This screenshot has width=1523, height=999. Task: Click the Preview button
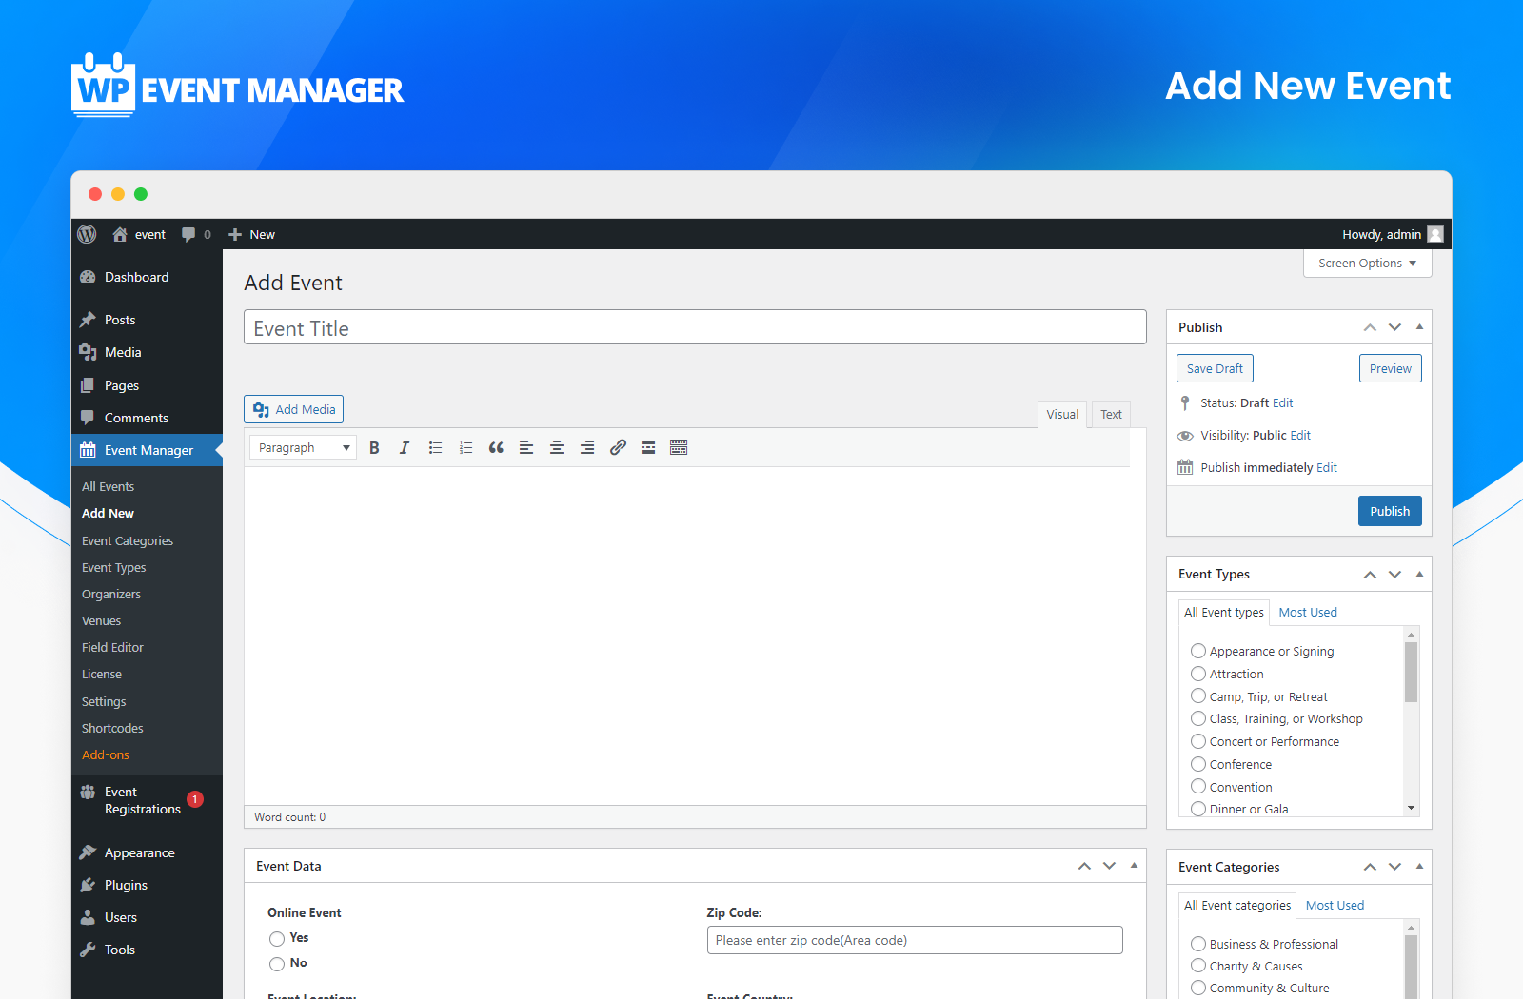coord(1391,368)
